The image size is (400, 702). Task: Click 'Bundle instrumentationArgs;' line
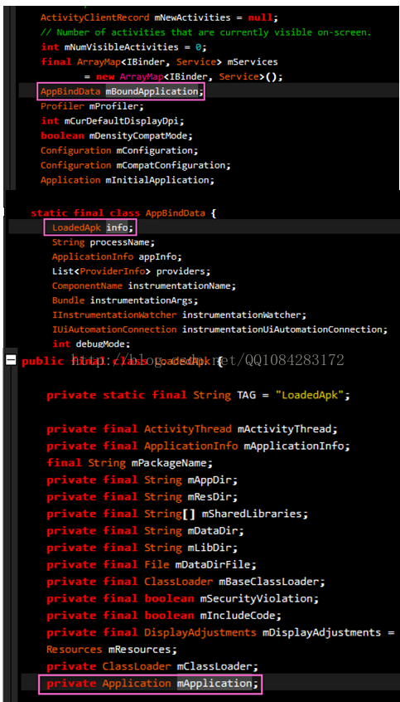(x=125, y=300)
